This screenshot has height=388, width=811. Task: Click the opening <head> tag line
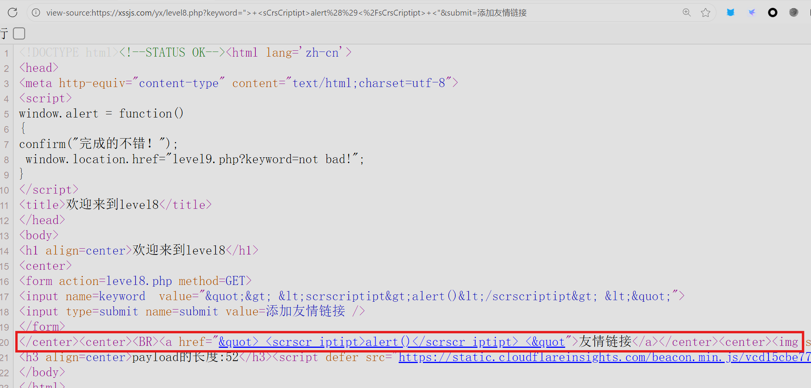39,68
